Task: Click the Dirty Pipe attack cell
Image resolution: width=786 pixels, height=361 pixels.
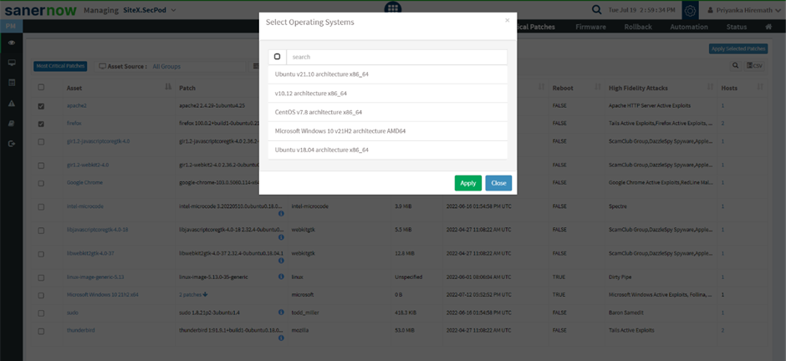Action: (619, 277)
